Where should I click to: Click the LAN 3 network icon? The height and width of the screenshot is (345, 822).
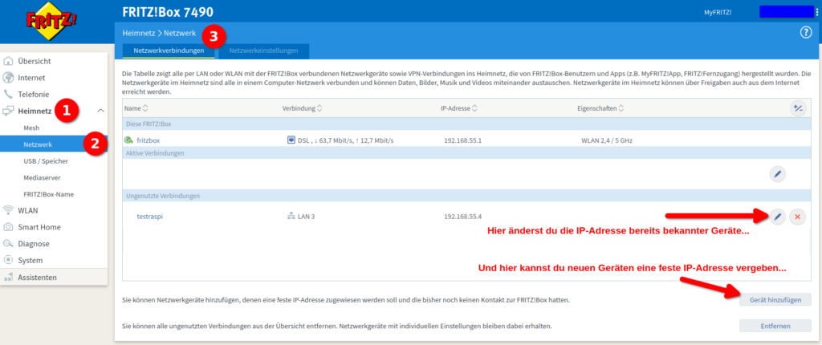291,216
